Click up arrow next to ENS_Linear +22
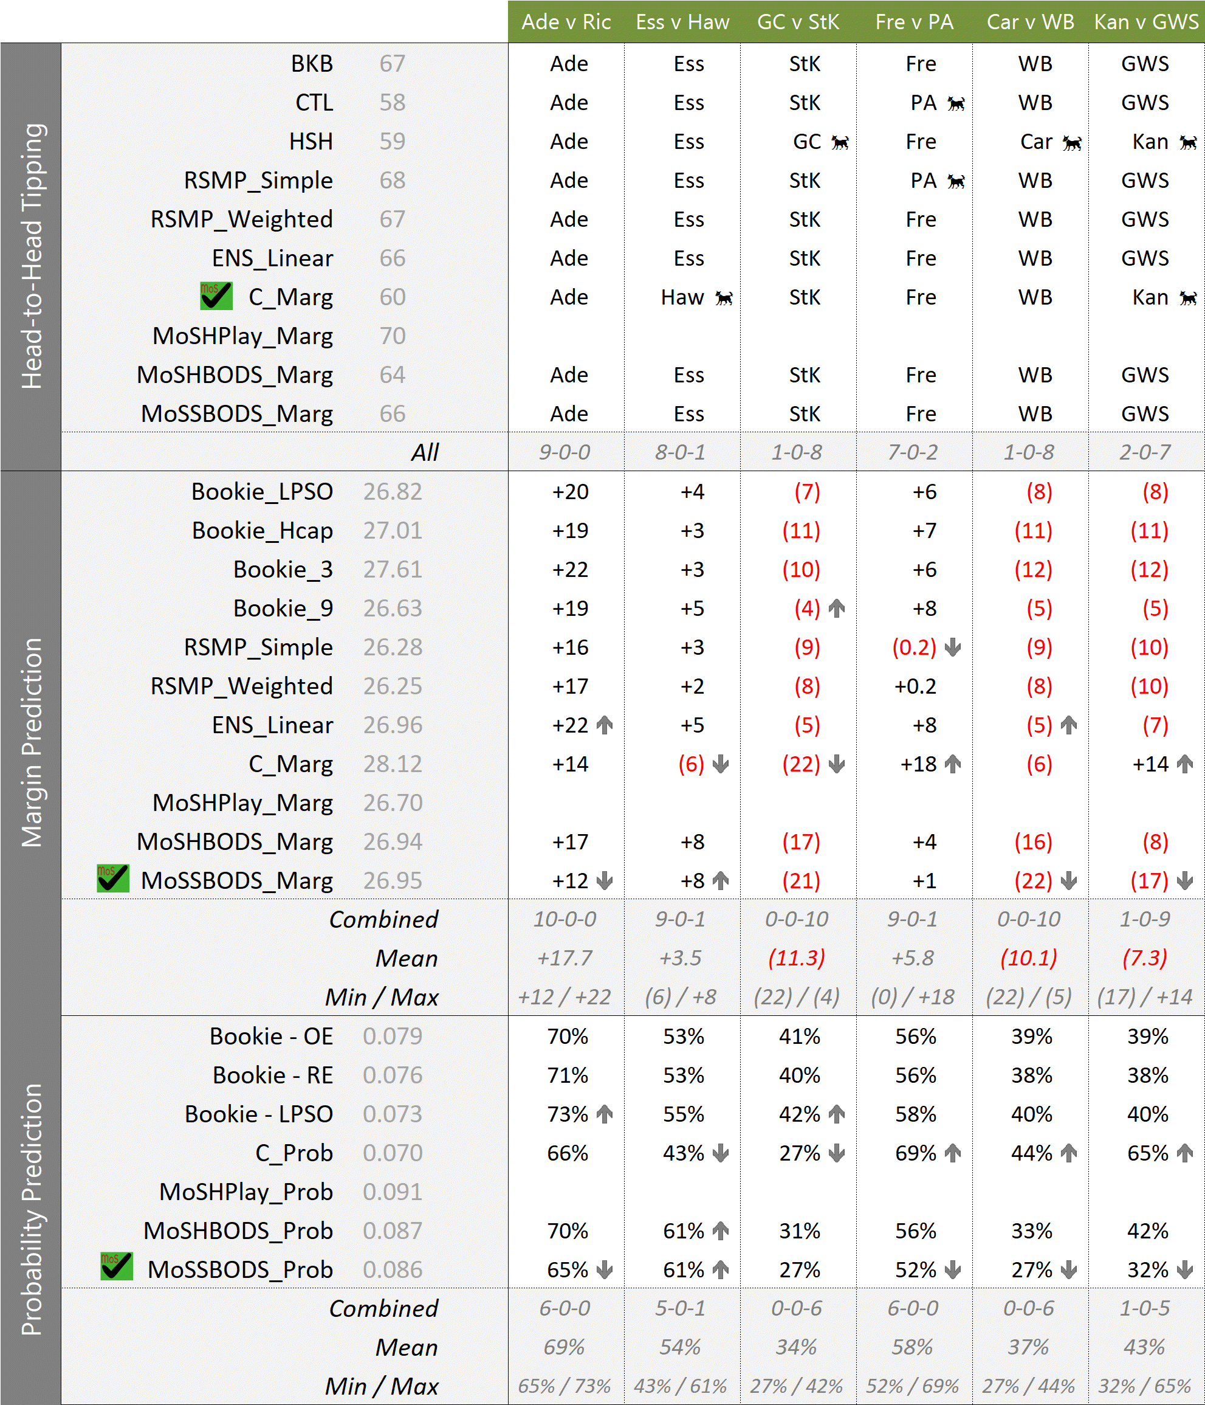 point(605,725)
